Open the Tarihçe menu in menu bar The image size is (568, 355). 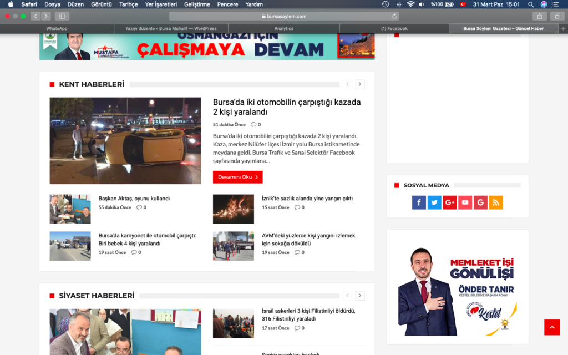[129, 4]
